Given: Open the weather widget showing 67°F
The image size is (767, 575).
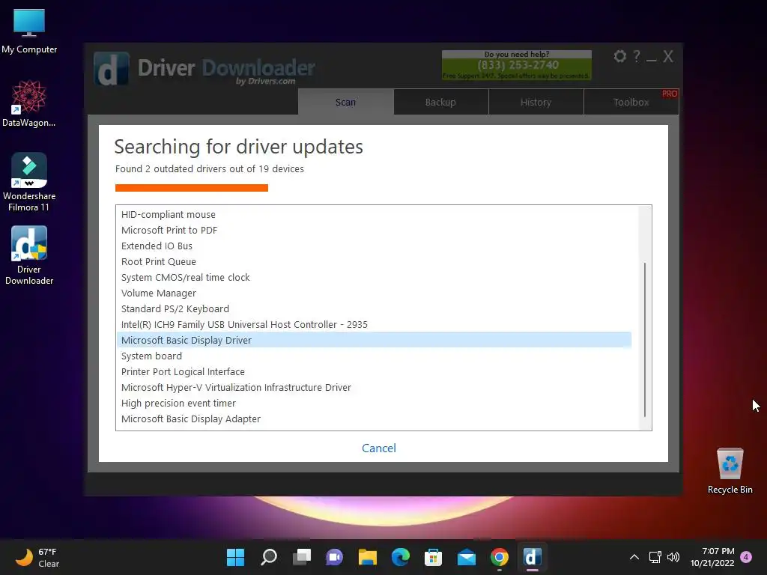Looking at the screenshot, I should click(37, 557).
